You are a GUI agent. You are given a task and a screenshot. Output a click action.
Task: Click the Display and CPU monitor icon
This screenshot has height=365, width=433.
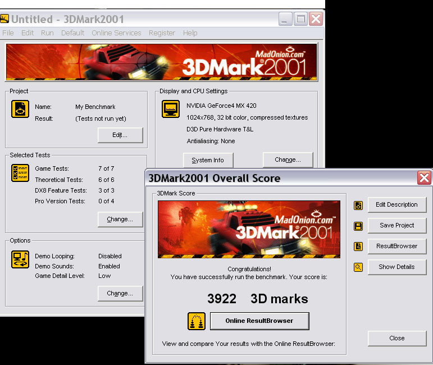171,109
